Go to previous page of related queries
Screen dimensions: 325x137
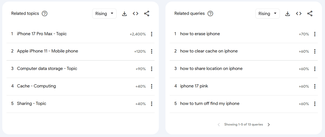[218, 125]
